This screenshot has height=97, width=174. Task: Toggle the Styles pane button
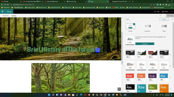170,16
